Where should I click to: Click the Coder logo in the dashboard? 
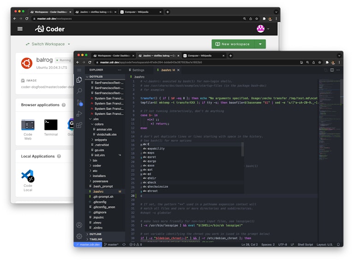point(50,29)
